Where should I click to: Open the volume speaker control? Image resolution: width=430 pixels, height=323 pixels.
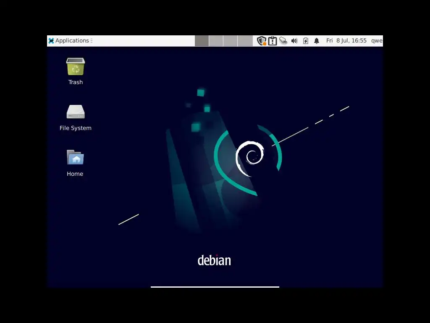click(x=294, y=41)
